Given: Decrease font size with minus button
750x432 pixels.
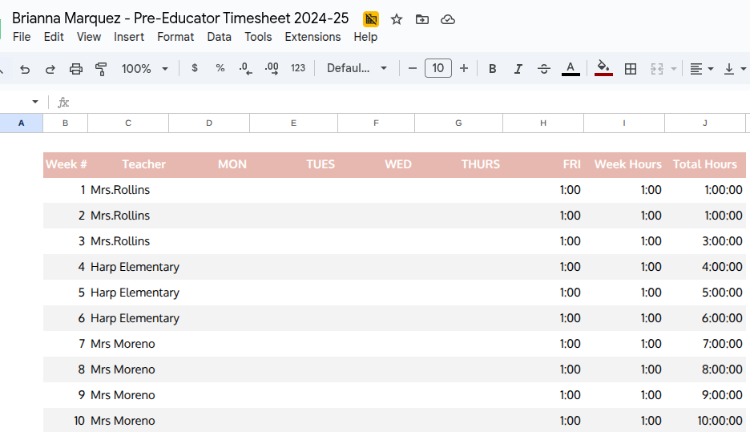Looking at the screenshot, I should coord(413,69).
